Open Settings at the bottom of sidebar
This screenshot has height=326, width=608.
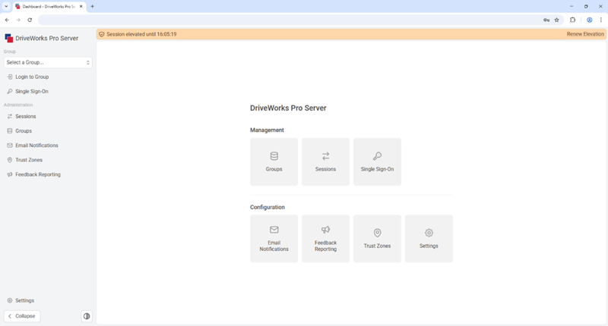click(x=48, y=300)
